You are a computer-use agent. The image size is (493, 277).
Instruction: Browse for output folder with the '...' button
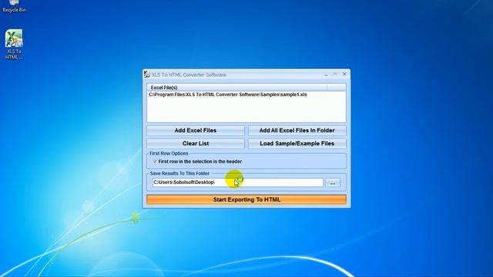tap(333, 183)
